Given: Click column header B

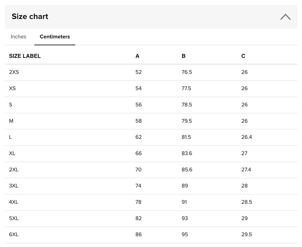Looking at the screenshot, I should click(x=183, y=56).
